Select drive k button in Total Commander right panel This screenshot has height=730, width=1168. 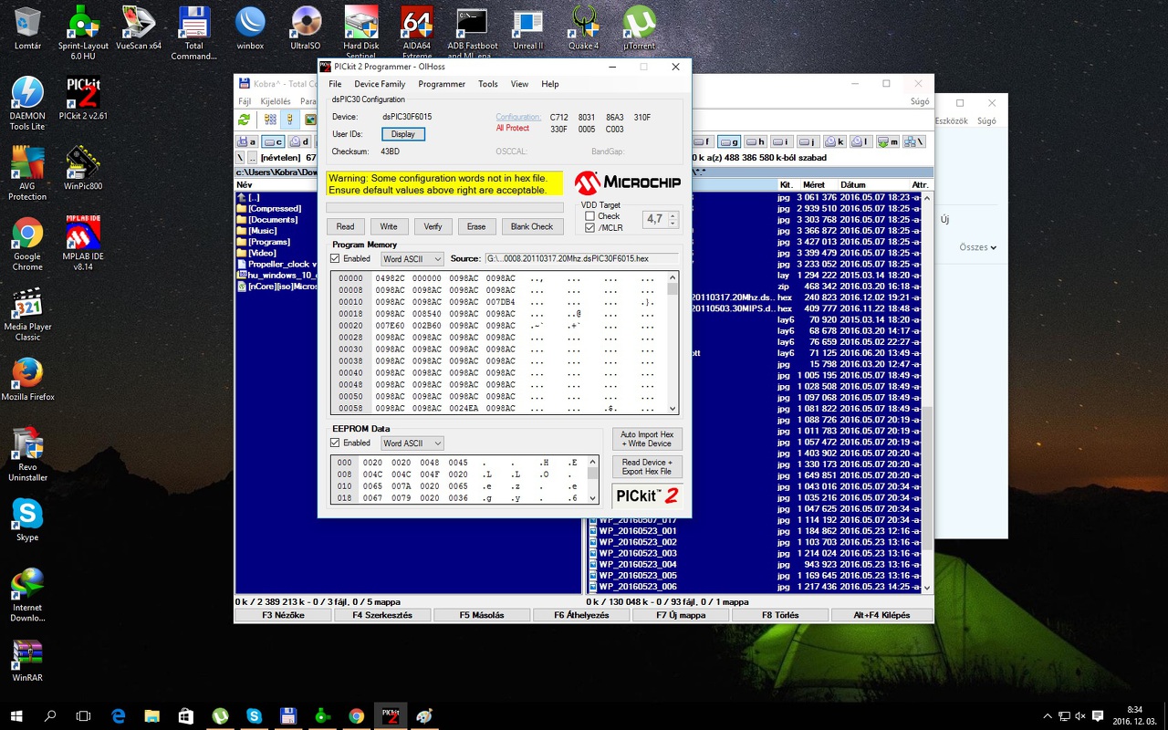835,142
